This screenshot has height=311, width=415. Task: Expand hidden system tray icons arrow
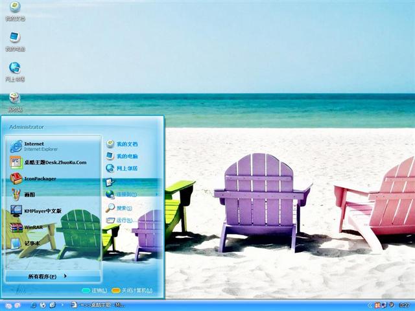point(370,305)
